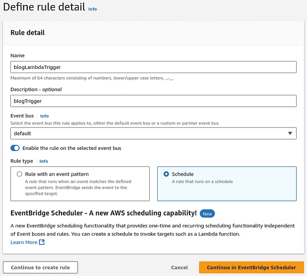Image resolution: width=307 pixels, height=276 pixels.
Task: Click Learn More link
Action: pyautogui.click(x=24, y=242)
